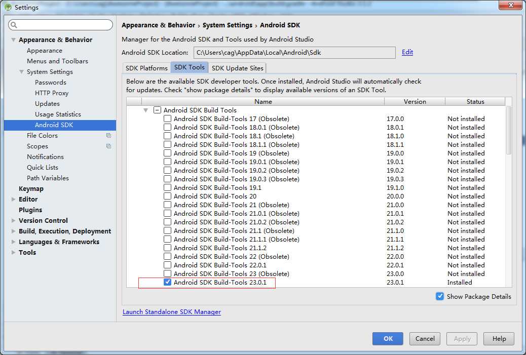Click the File Colors project-scope icon
This screenshot has height=355, width=526.
click(108, 135)
